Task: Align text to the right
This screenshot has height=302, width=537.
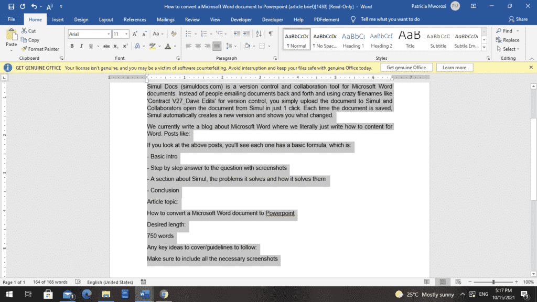Action: [208, 46]
